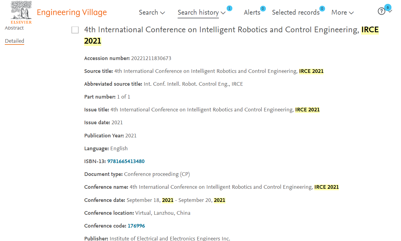This screenshot has width=401, height=241.
Task: Switch to the Detailed view tab
Action: (x=14, y=41)
